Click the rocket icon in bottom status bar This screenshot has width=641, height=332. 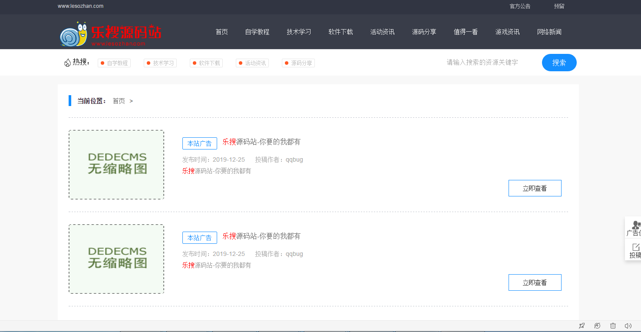(582, 326)
